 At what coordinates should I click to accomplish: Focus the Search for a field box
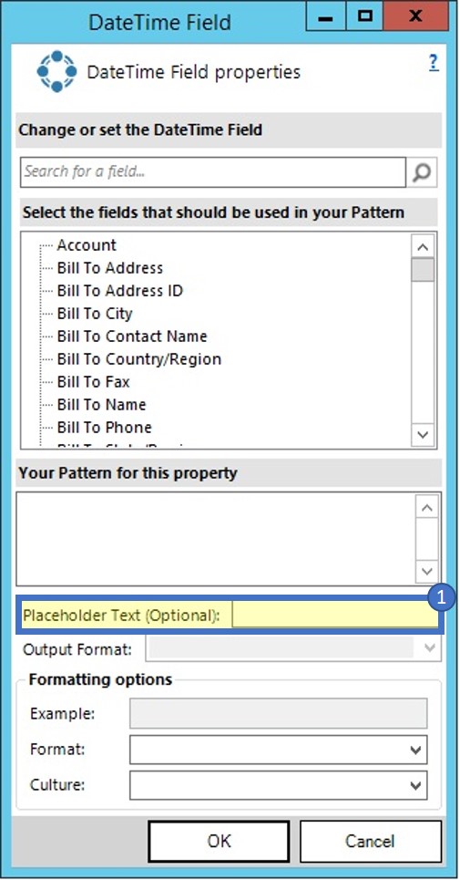pos(213,171)
